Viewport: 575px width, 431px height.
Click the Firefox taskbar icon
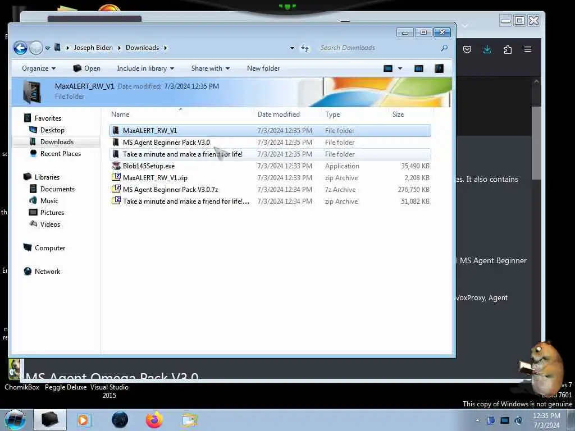(154, 420)
